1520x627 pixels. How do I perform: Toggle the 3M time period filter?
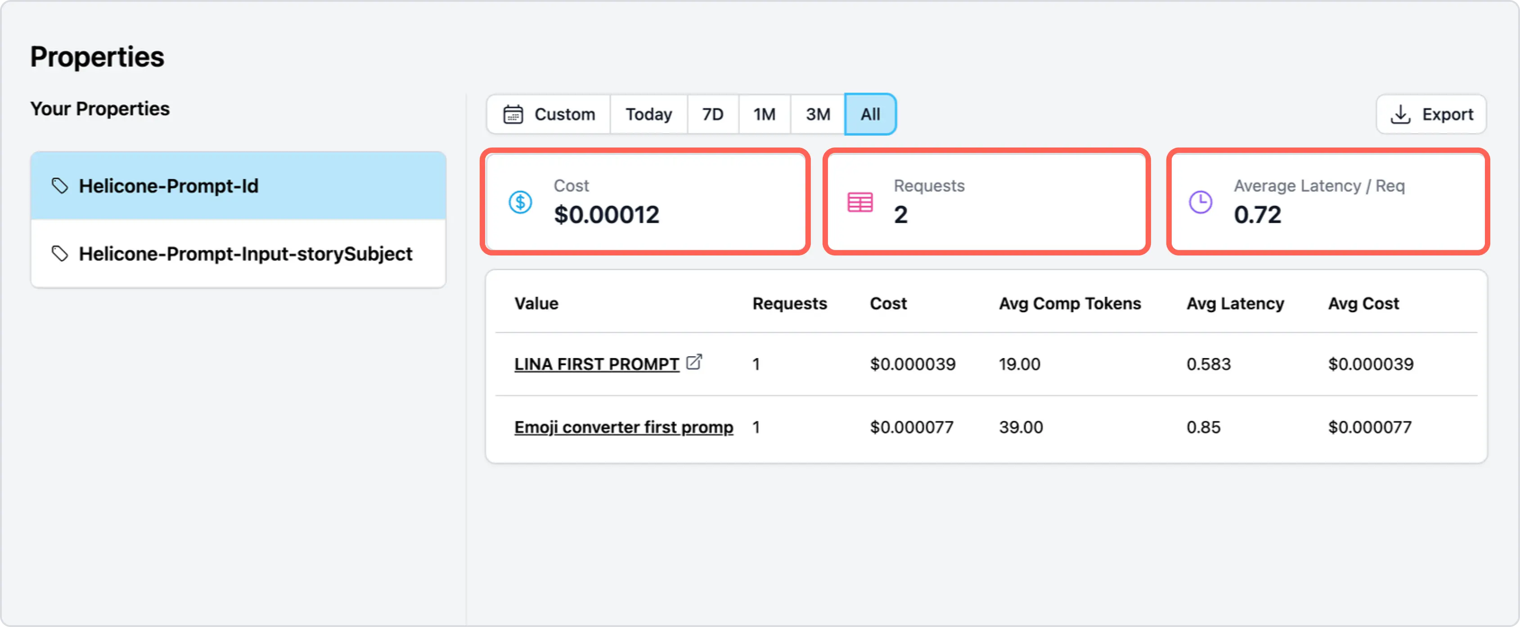coord(819,113)
